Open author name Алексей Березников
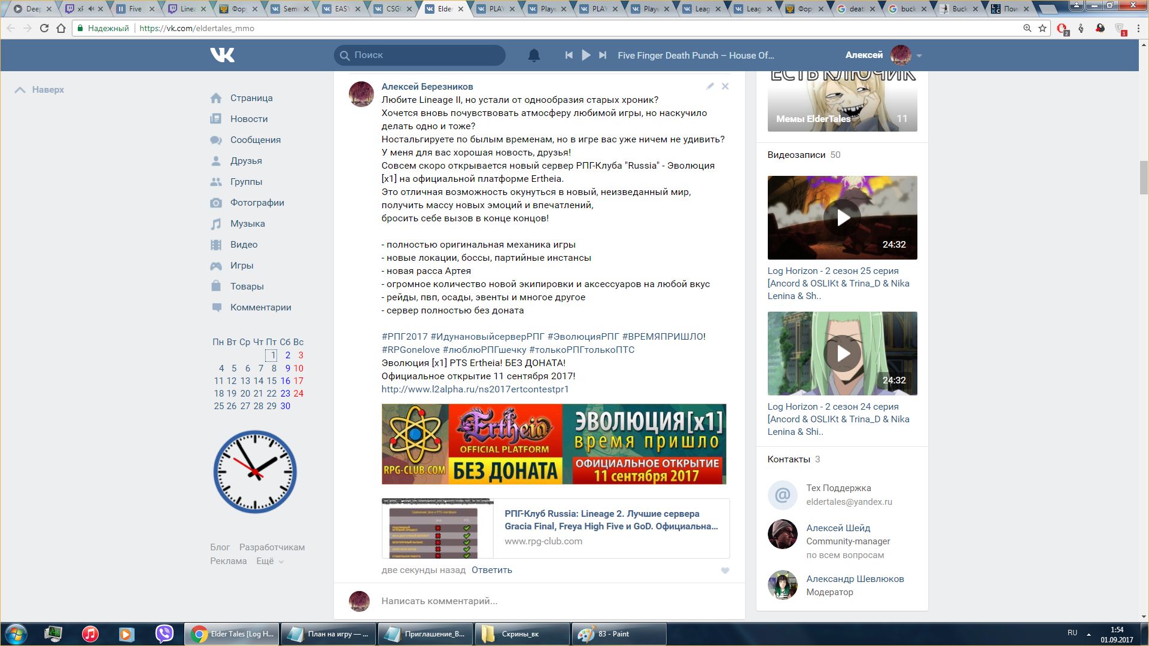The height and width of the screenshot is (646, 1149). (x=427, y=87)
